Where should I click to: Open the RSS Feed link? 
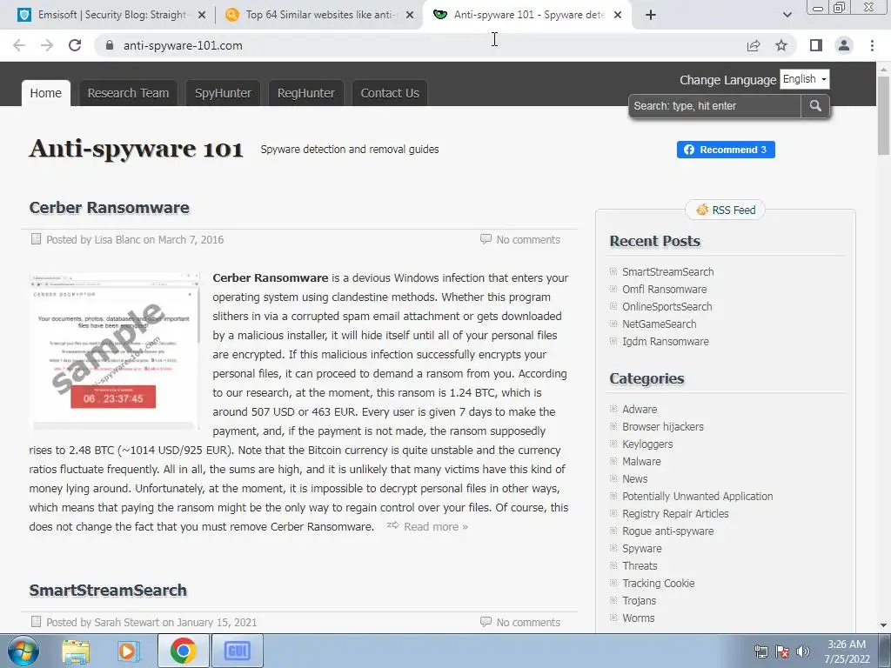click(x=725, y=210)
